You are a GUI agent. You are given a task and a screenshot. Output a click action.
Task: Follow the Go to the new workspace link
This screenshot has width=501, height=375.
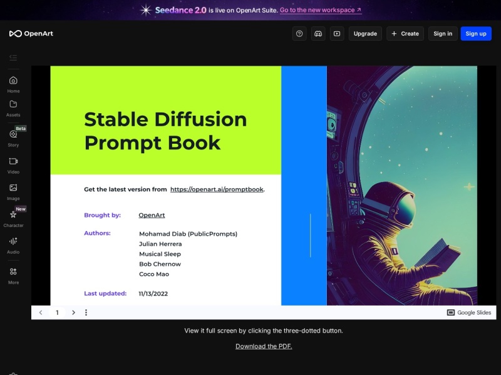click(x=321, y=10)
